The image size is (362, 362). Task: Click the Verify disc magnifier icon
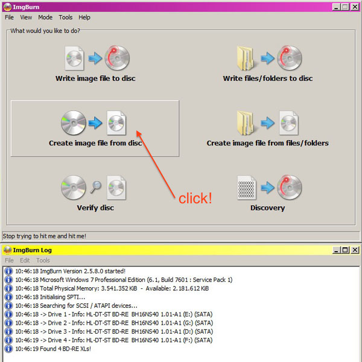tap(95, 186)
